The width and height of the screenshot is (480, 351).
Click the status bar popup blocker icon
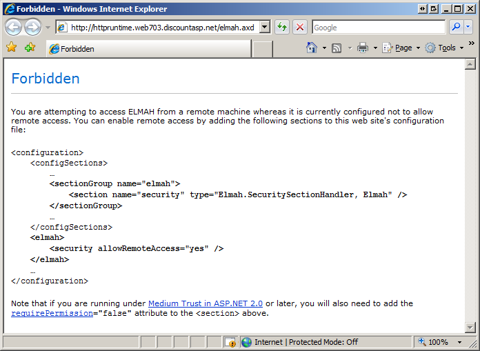(230, 342)
